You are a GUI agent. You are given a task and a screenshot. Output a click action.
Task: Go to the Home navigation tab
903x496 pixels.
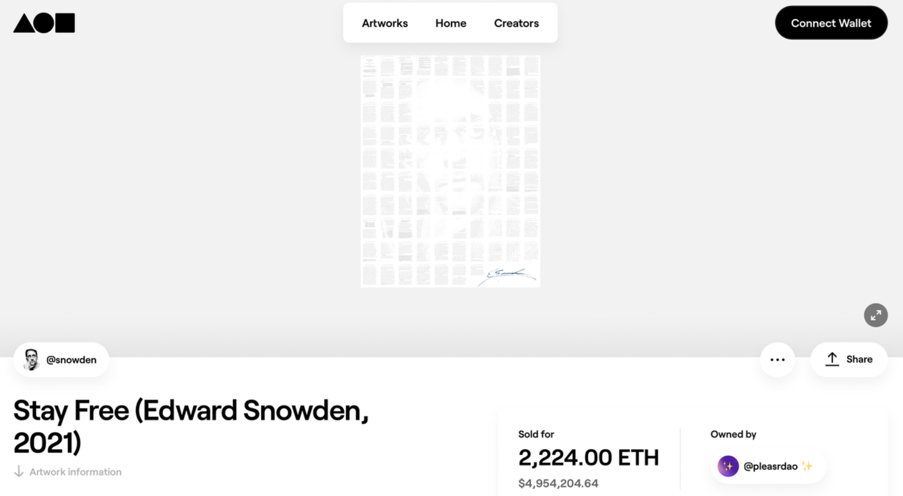(451, 23)
